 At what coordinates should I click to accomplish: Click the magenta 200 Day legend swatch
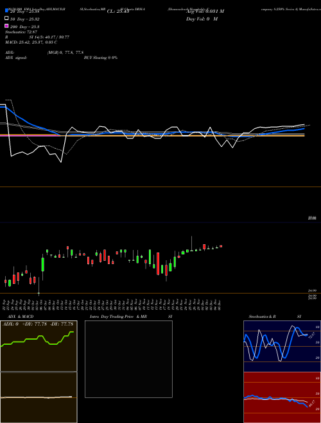pyautogui.click(x=6, y=26)
